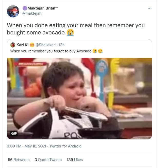Viewport: 159px width, 168px height.
Task: View the 56 Retweets list
Action: (19, 160)
